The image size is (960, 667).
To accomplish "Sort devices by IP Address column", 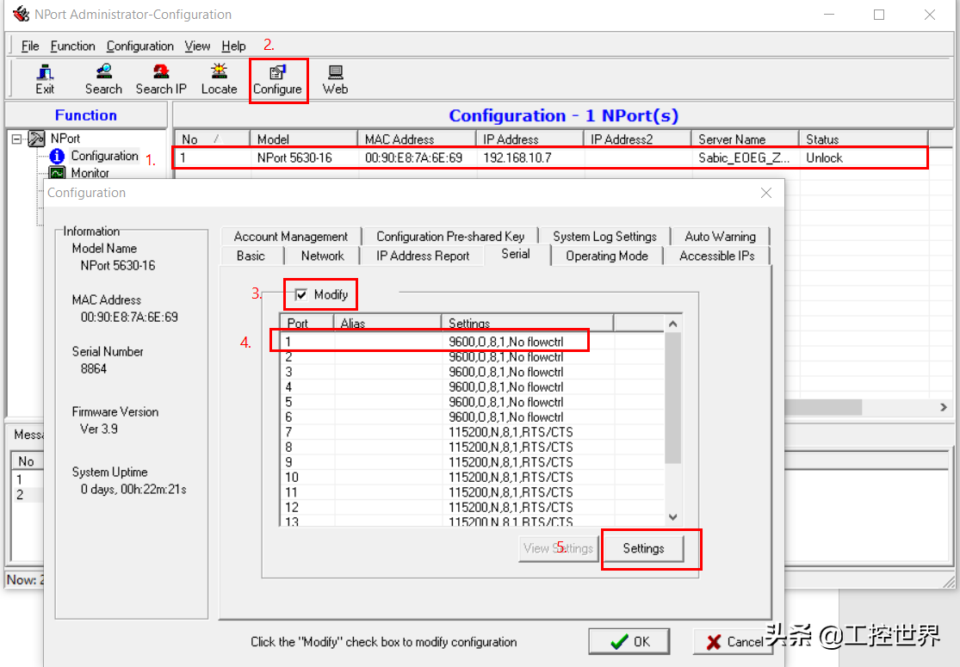I will pyautogui.click(x=529, y=139).
